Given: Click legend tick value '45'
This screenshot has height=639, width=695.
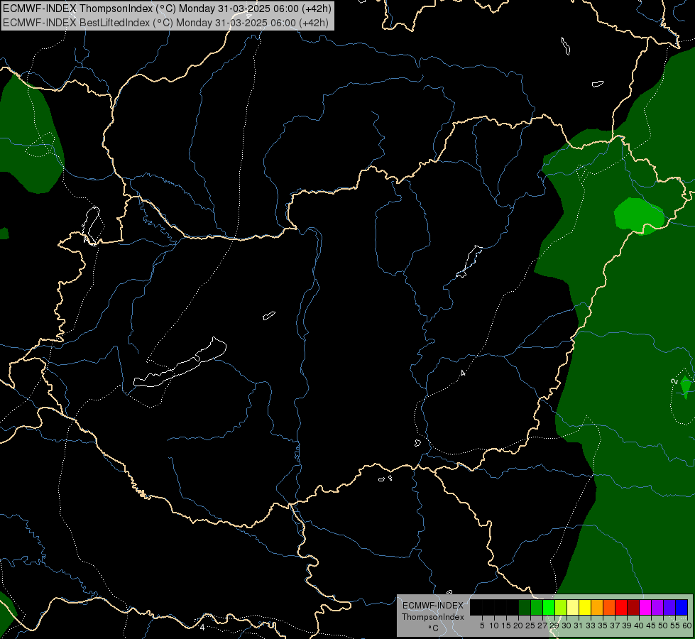Looking at the screenshot, I should point(651,626).
